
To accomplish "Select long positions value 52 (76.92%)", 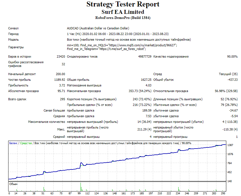I will [x=229, y=99].
